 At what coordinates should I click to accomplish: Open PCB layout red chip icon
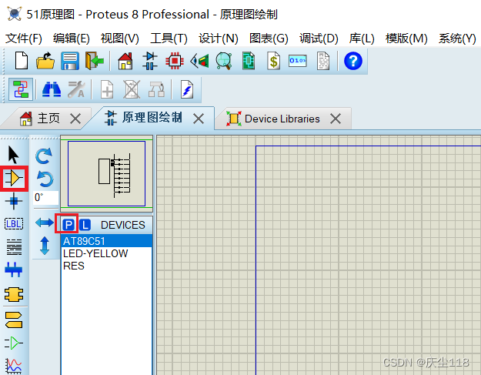[x=175, y=61]
